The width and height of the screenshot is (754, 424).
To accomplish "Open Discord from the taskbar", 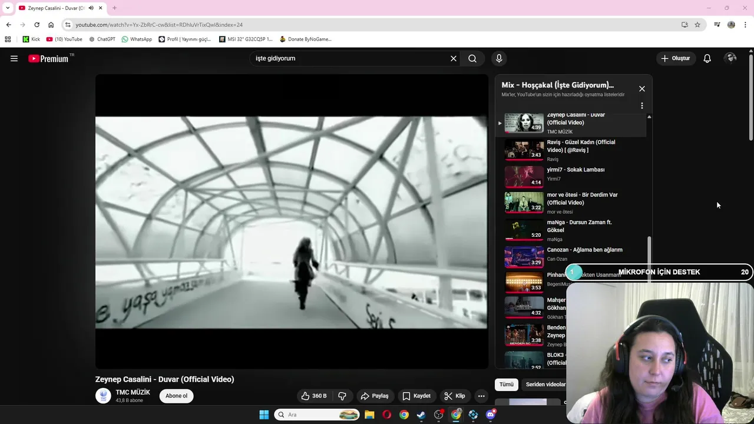I will pos(491,415).
